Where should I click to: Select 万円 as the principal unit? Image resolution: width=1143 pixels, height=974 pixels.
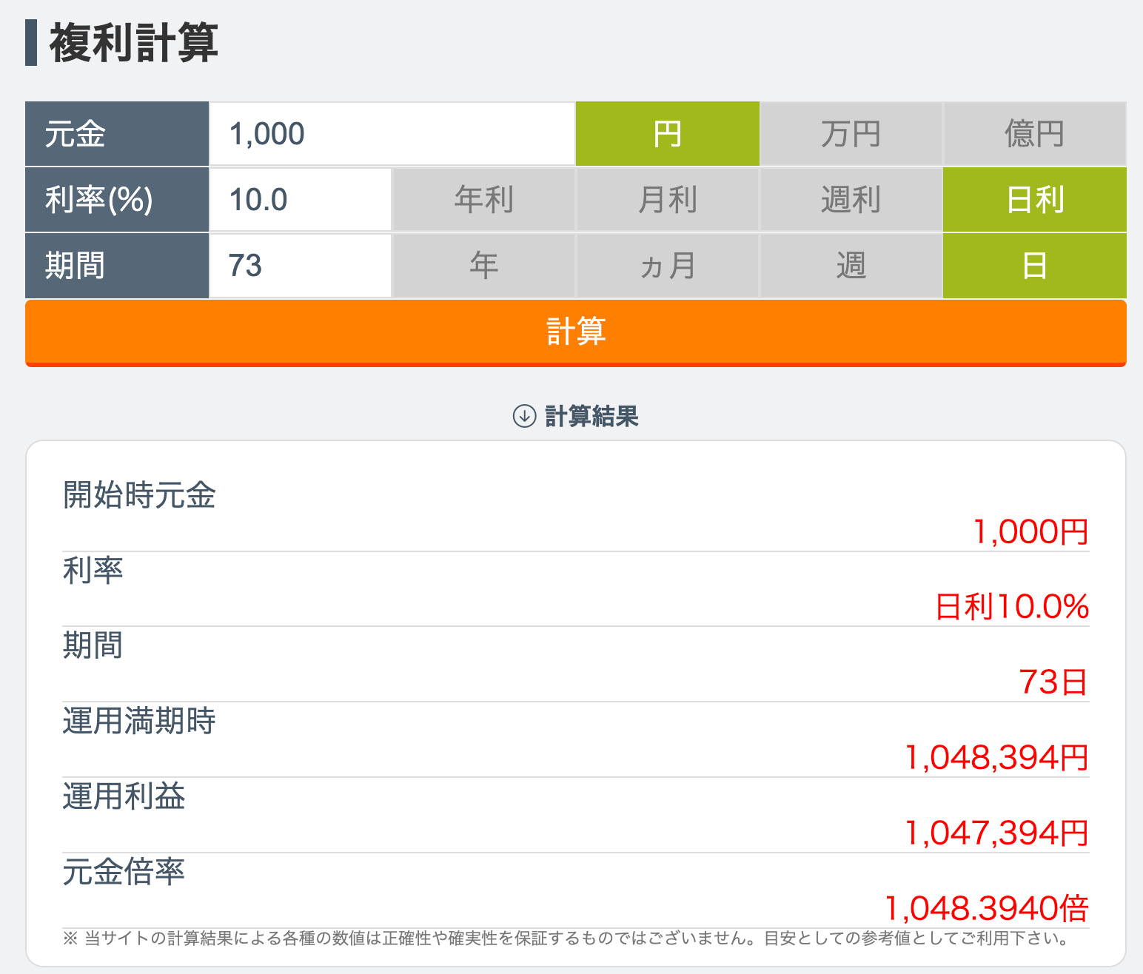[851, 133]
